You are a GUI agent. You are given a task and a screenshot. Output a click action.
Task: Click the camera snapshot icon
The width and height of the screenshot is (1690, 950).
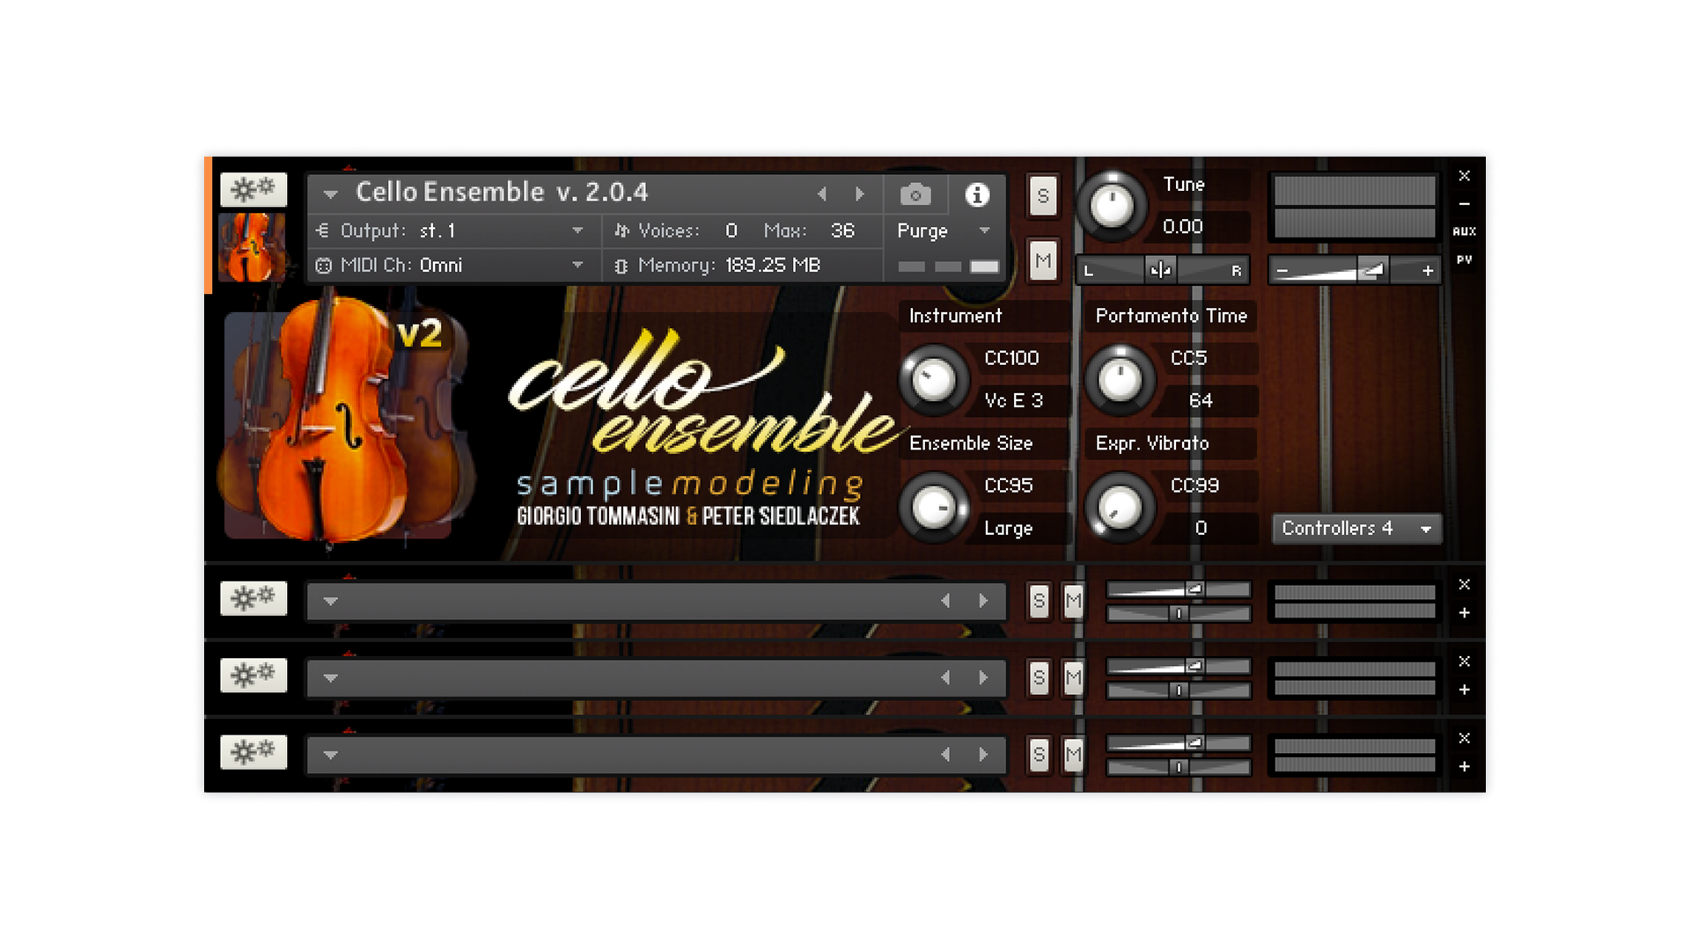tap(915, 194)
